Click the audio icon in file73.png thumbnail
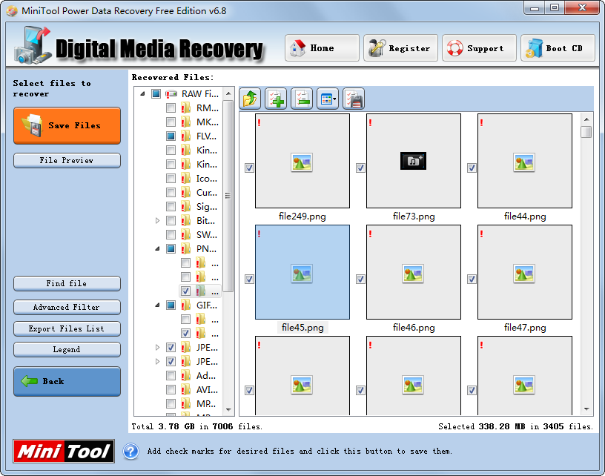Screen dimensions: 605x476 (x=413, y=161)
